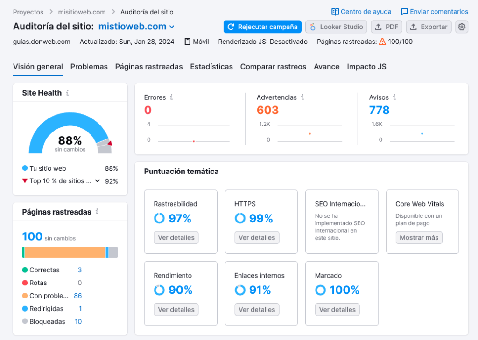Click the info icon beside Errores
This screenshot has width=478, height=340.
171,97
